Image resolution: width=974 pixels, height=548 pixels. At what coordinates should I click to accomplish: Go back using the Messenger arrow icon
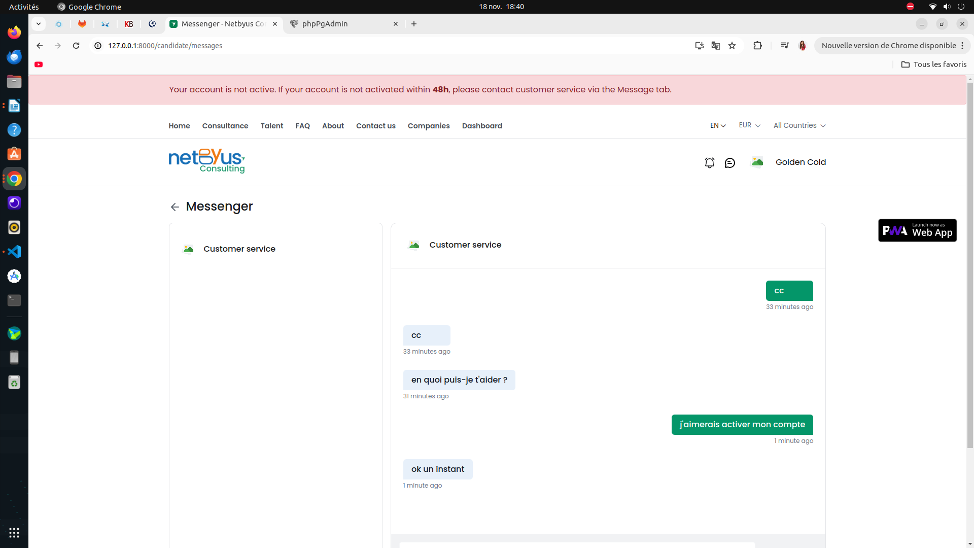[x=175, y=207]
